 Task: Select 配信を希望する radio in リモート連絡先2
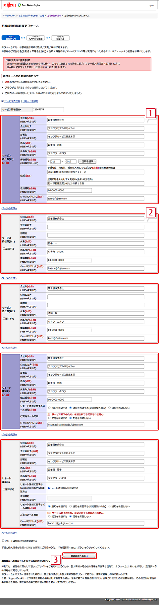coord(49,517)
